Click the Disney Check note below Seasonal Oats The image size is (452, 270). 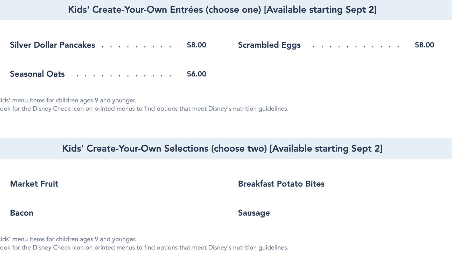(x=144, y=109)
